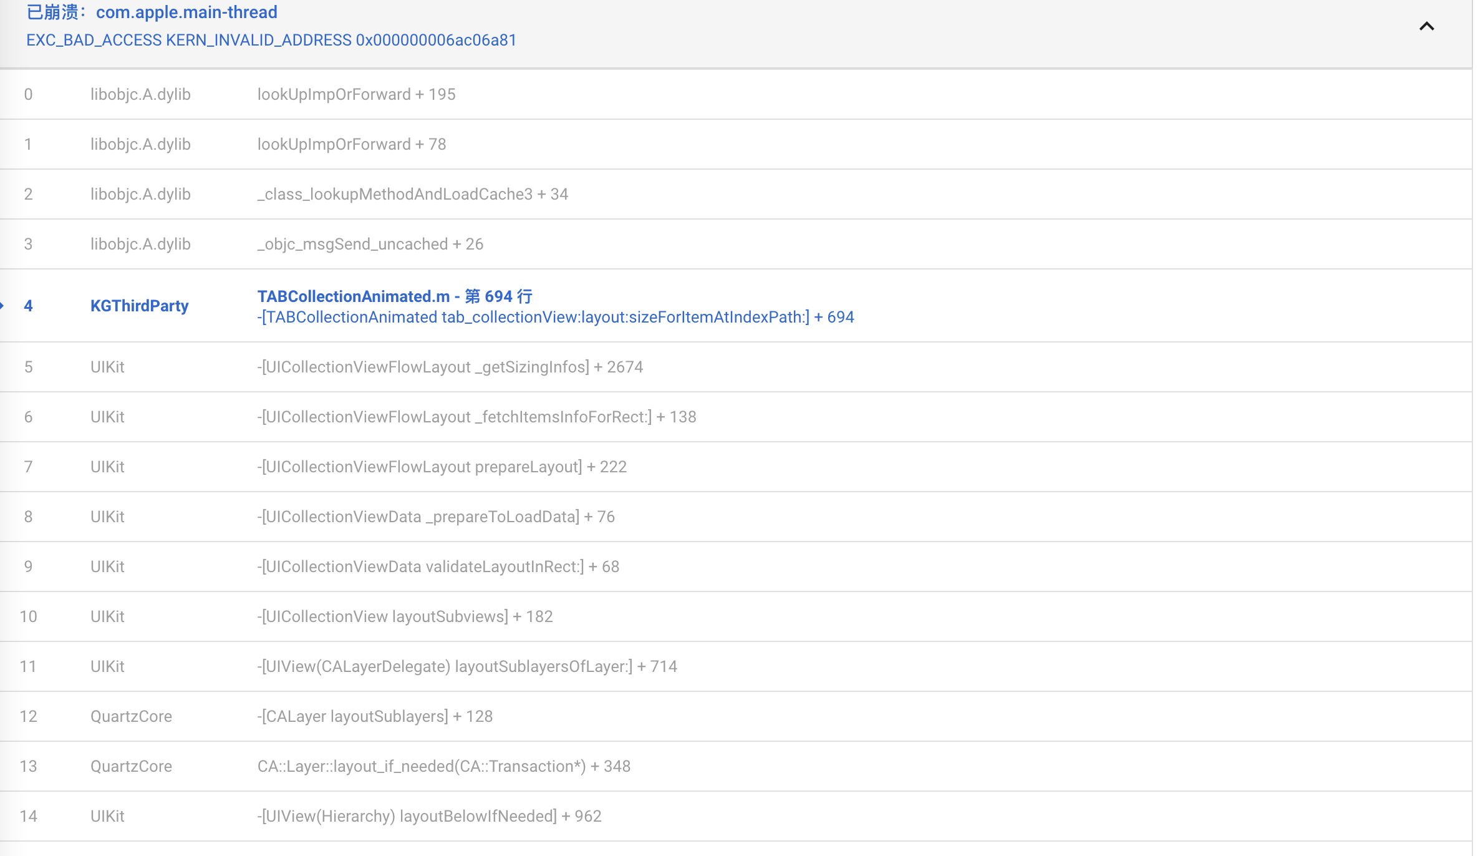Select layoutBelowIfNeeded + 962 frame
This screenshot has height=856, width=1483.
(736, 816)
